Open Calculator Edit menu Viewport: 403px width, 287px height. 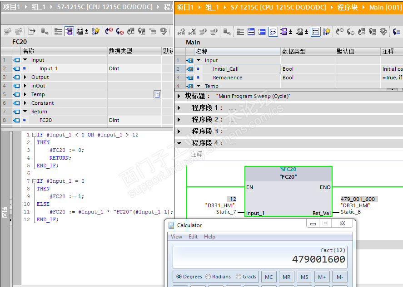(x=193, y=237)
